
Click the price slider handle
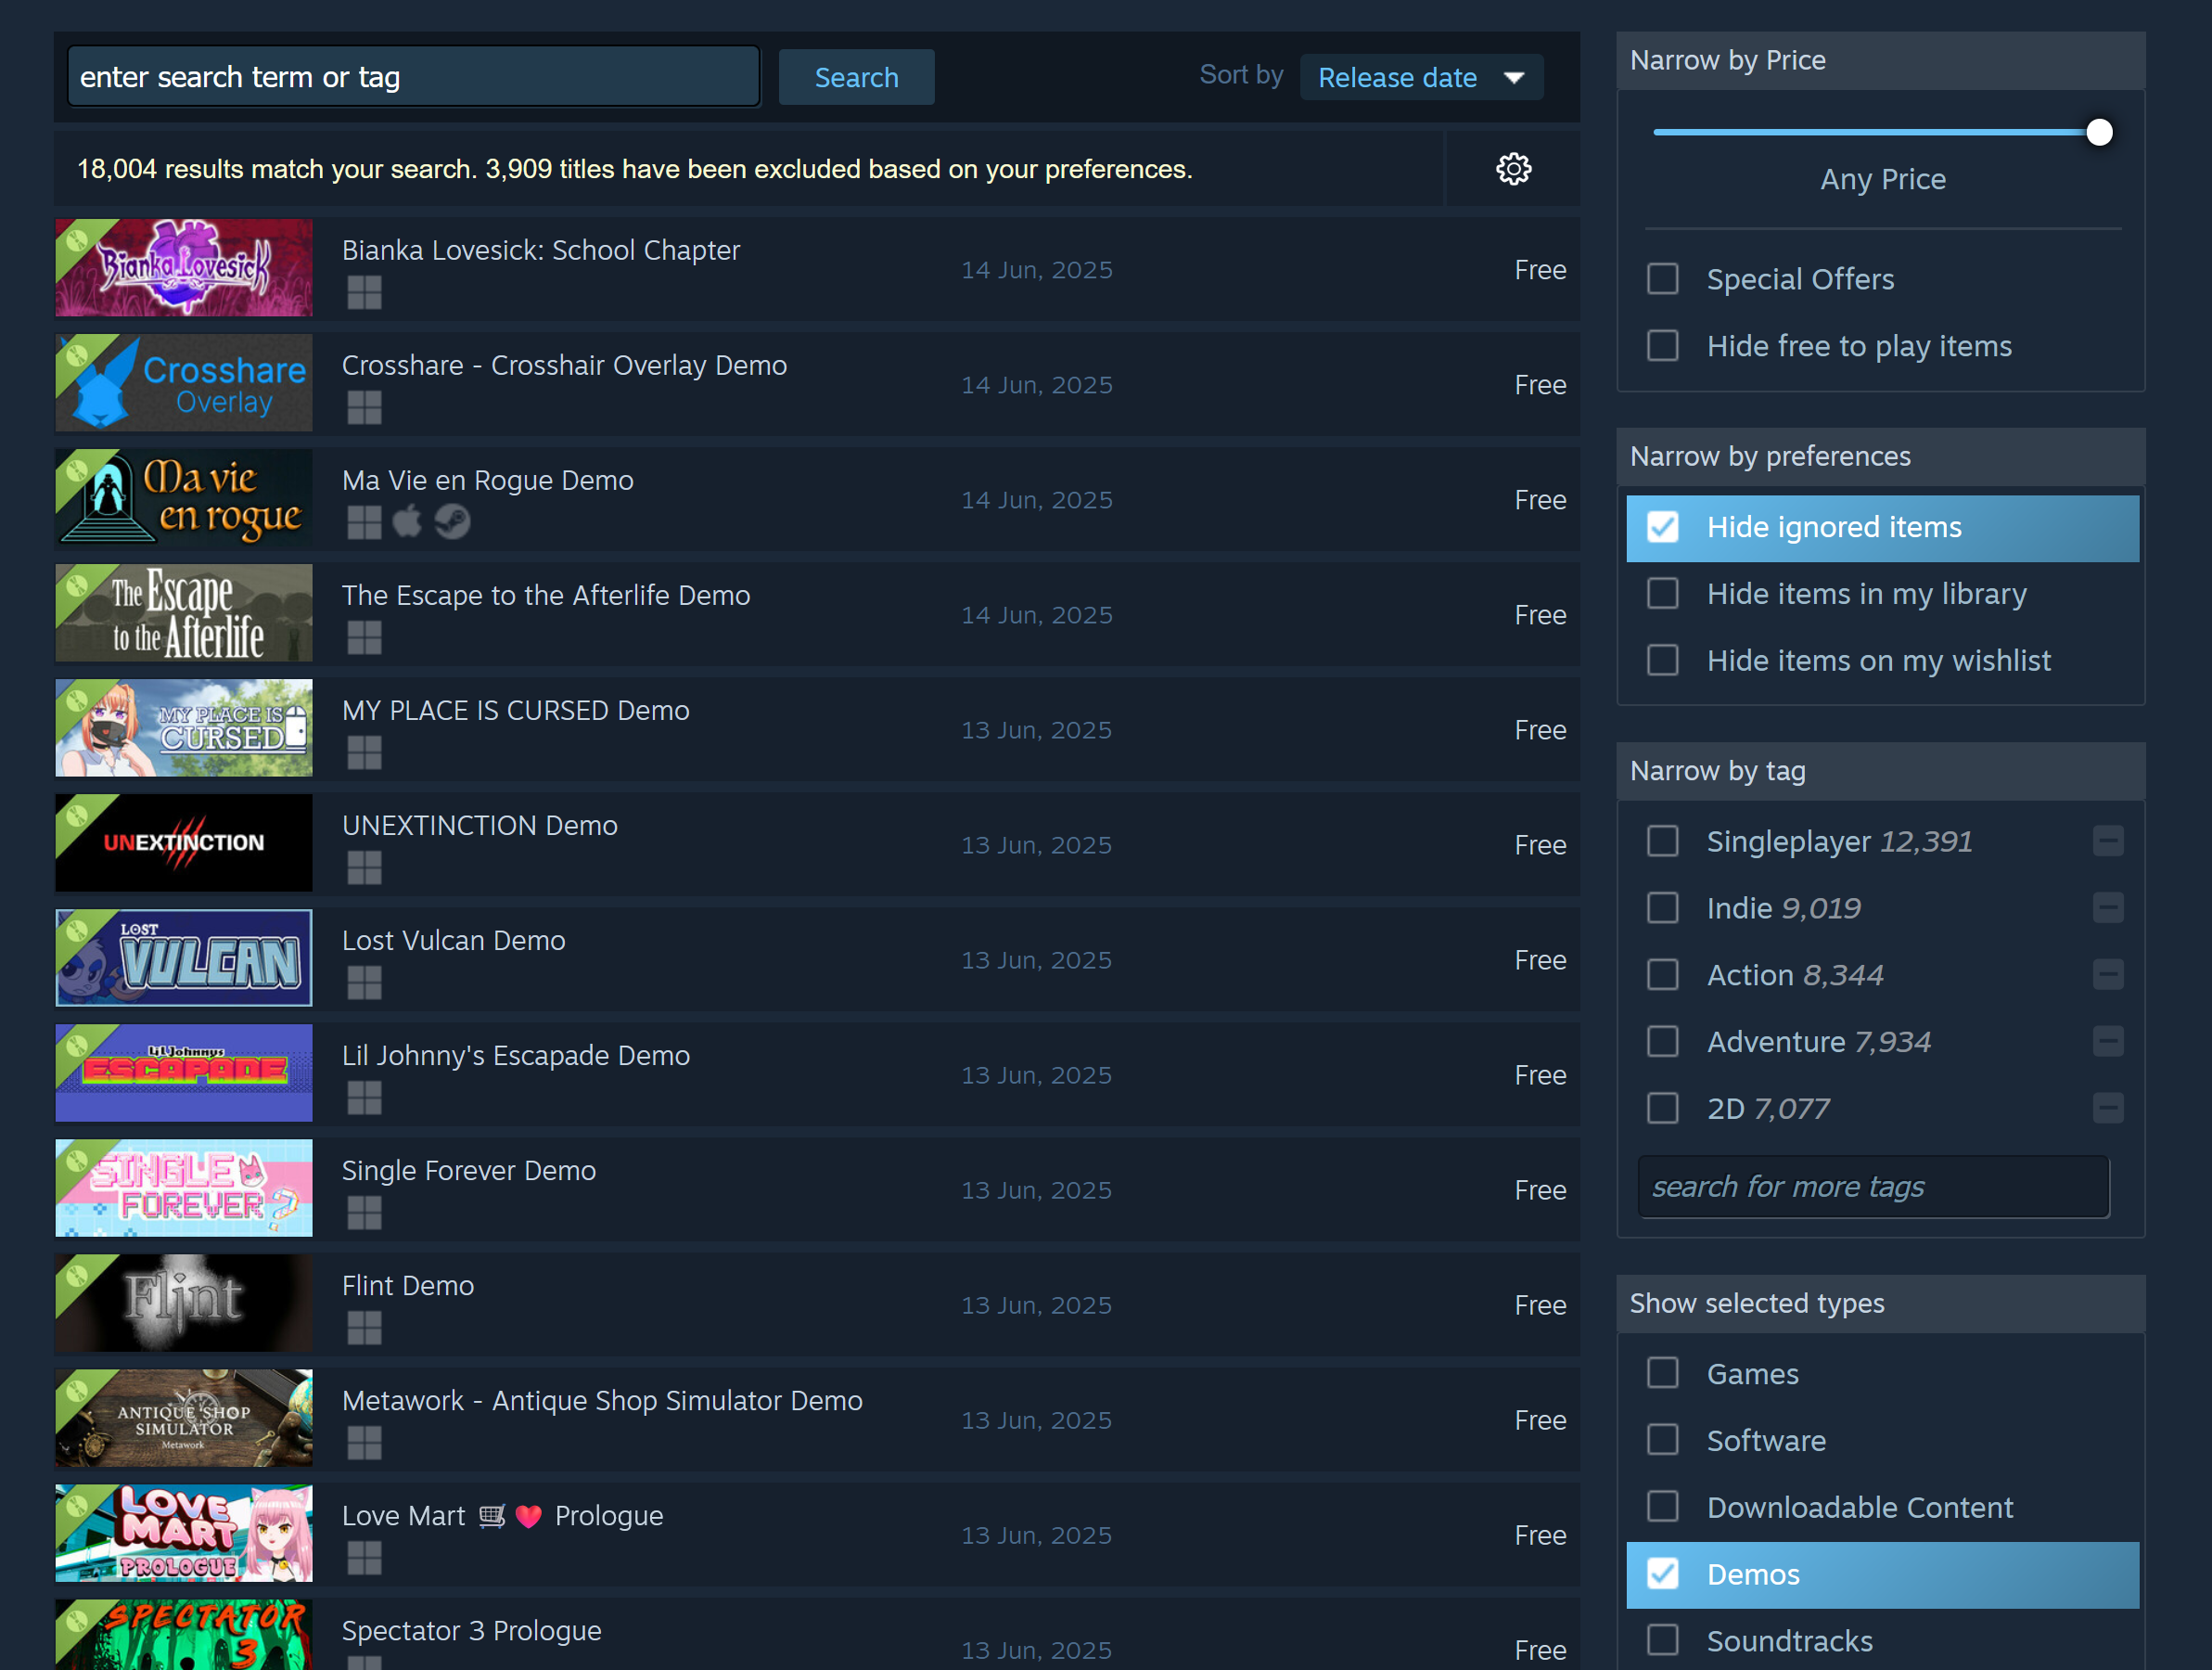[2099, 132]
